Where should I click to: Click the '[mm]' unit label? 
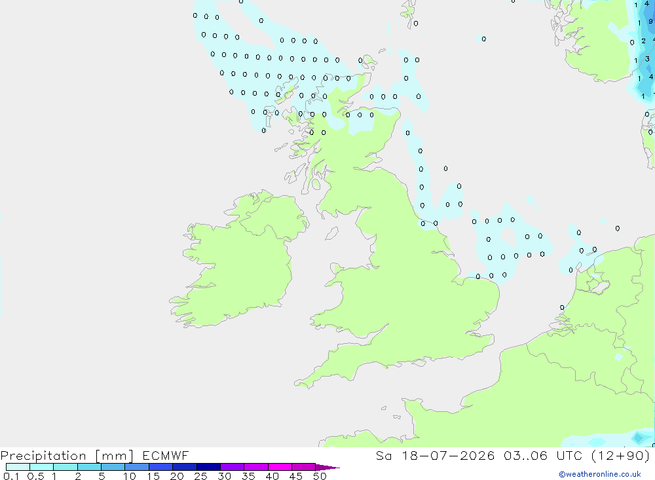(114, 456)
